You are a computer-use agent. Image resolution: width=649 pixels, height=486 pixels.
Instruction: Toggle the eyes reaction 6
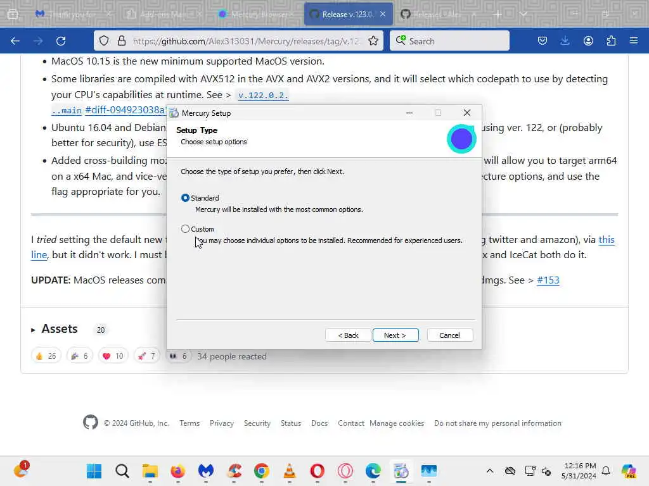pos(178,356)
